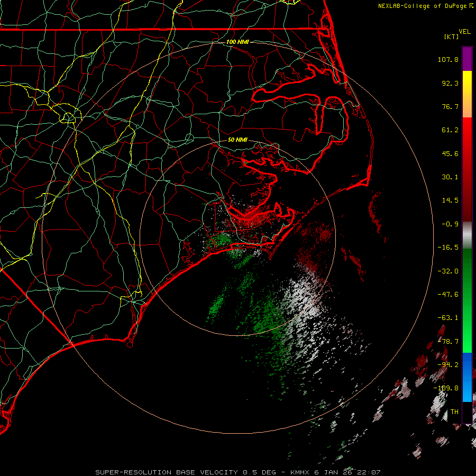
Task: Click the 76.7 value on velocity scale
Action: point(450,106)
